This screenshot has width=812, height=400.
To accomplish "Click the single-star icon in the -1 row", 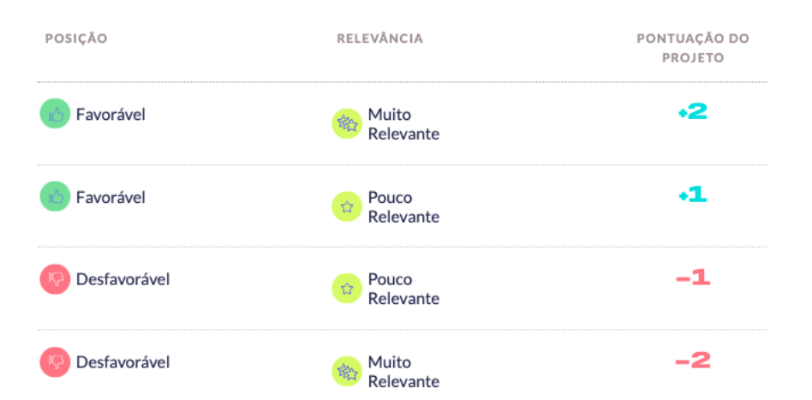I will click(347, 288).
